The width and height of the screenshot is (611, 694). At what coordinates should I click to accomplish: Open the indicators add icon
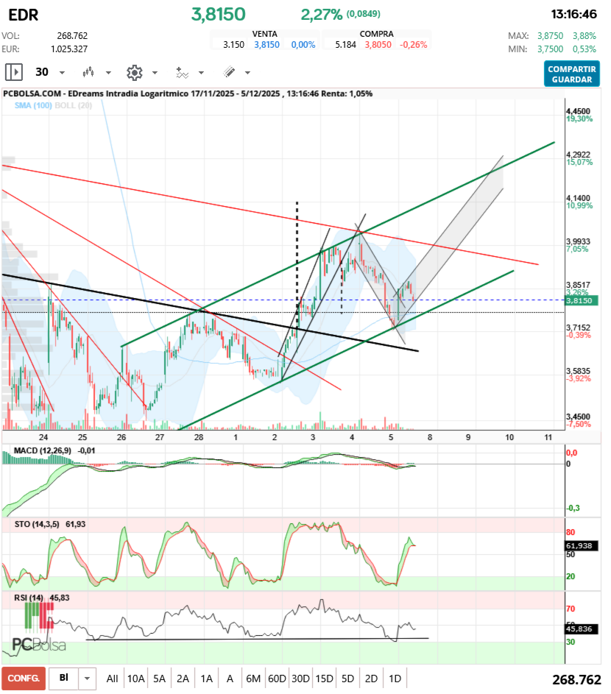click(x=182, y=72)
